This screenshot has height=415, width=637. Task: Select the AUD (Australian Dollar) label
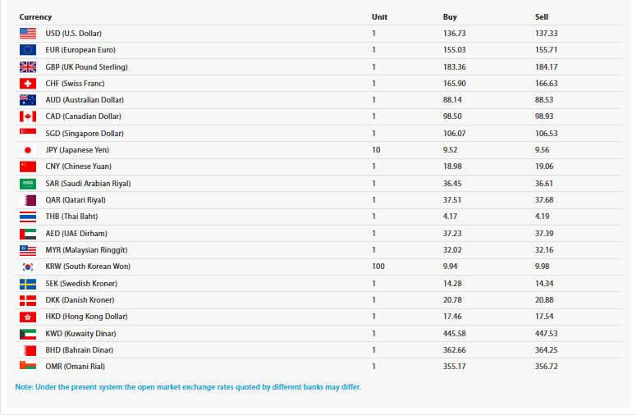pyautogui.click(x=85, y=100)
